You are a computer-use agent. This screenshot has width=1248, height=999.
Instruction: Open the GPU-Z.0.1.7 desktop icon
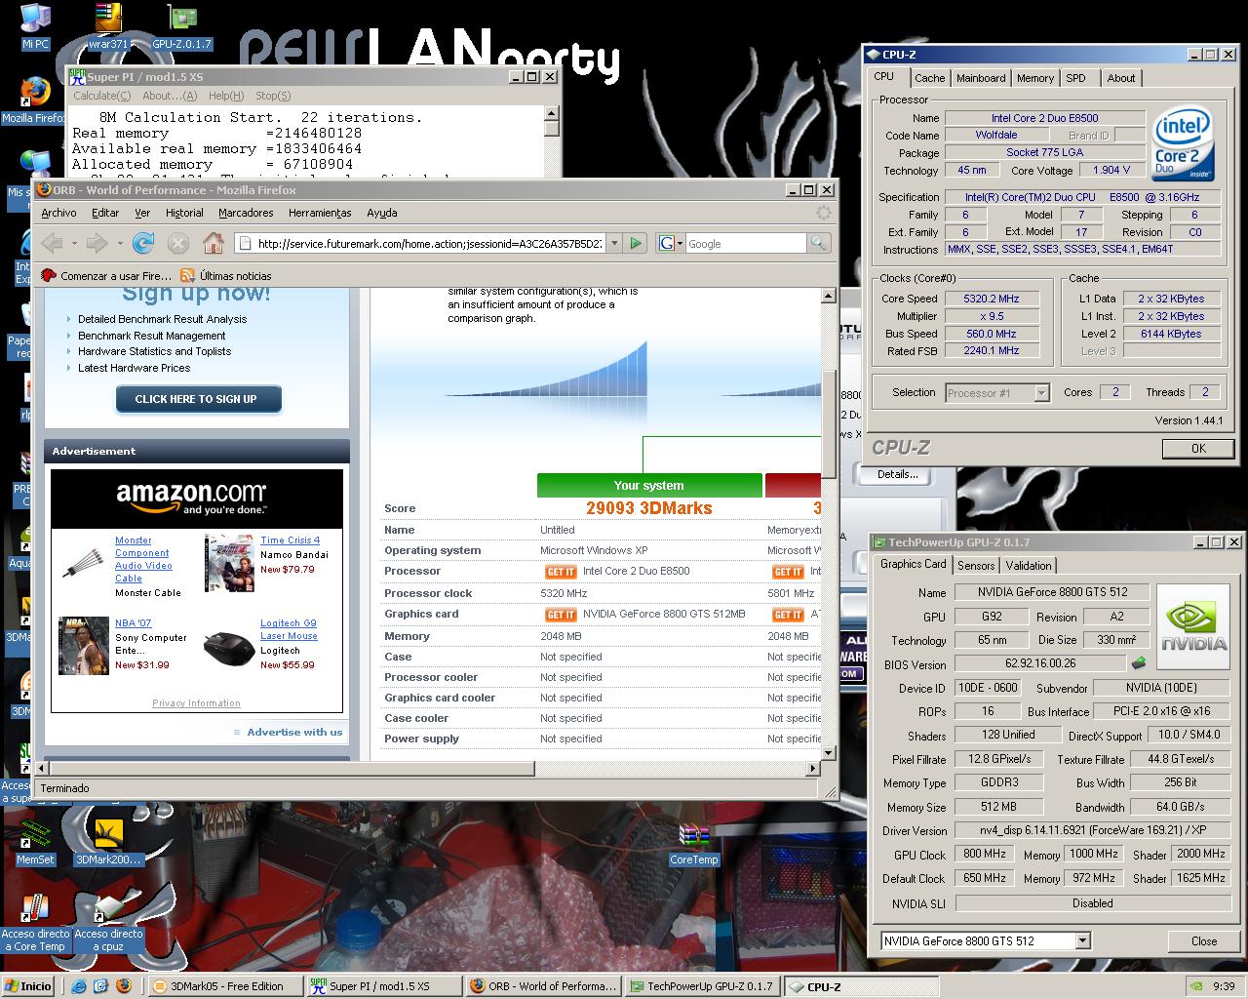point(181,26)
